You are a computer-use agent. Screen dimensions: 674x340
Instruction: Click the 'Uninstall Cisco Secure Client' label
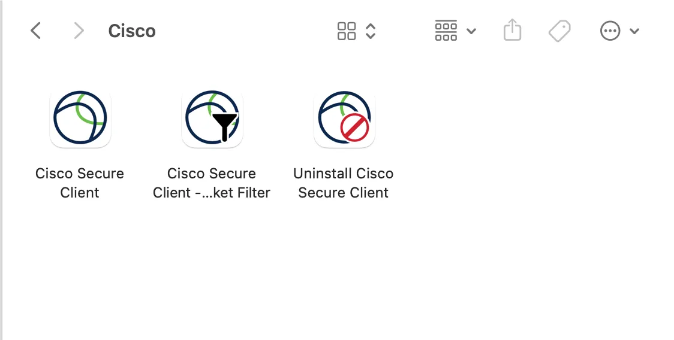click(x=344, y=183)
